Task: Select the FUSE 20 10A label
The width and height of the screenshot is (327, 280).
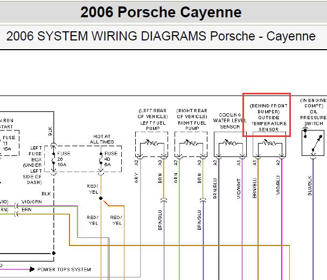Action: point(64,159)
